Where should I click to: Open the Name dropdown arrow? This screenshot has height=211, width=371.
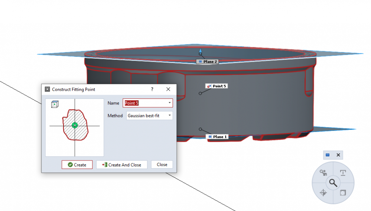[x=169, y=103]
